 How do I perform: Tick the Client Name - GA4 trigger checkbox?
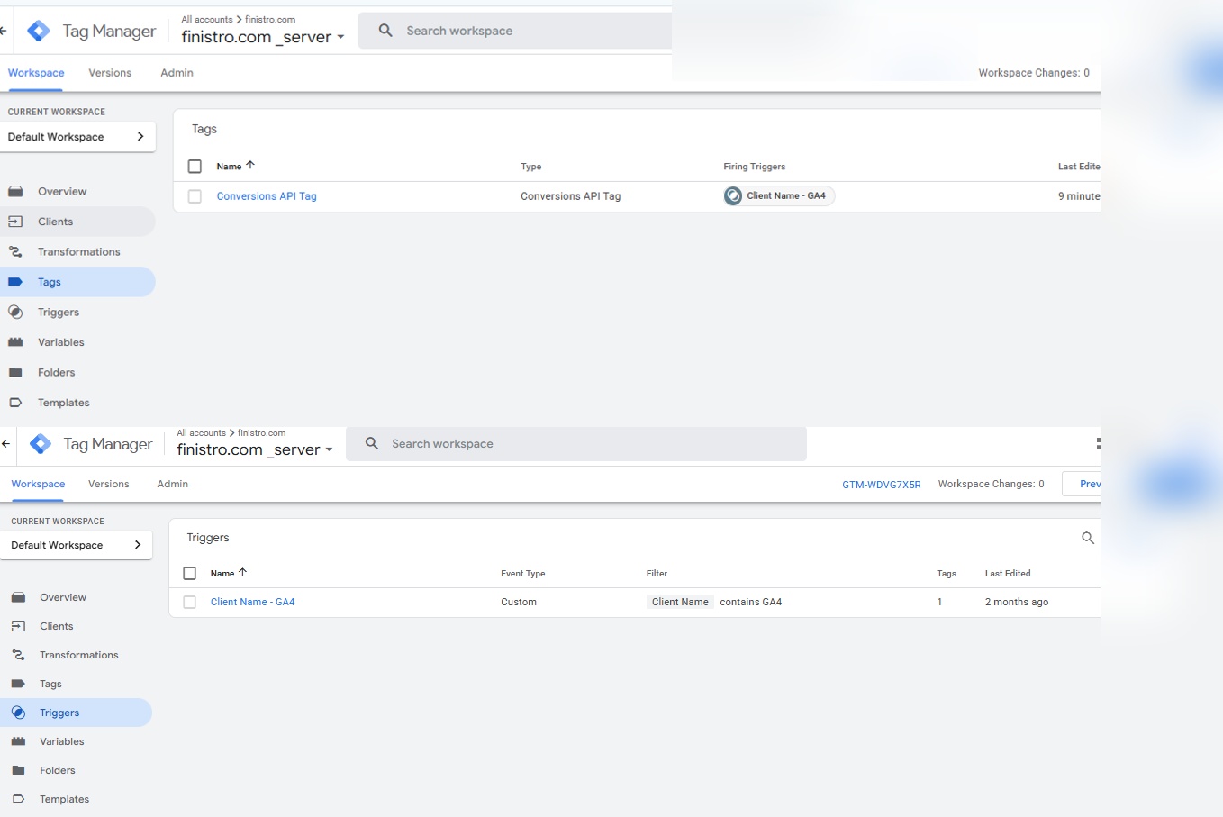pyautogui.click(x=189, y=602)
